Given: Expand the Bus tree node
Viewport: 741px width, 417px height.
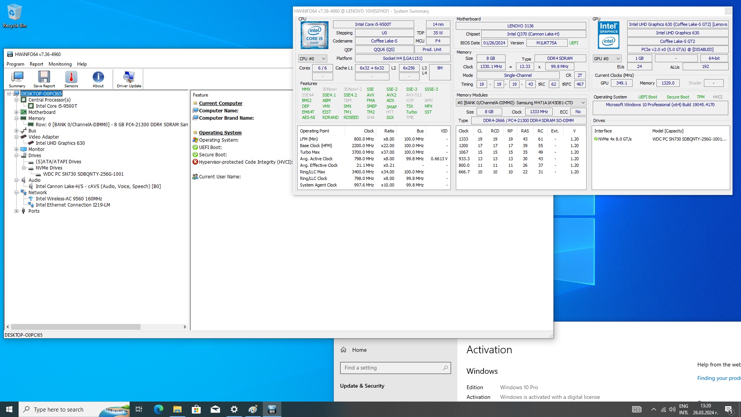Looking at the screenshot, I should (16, 131).
